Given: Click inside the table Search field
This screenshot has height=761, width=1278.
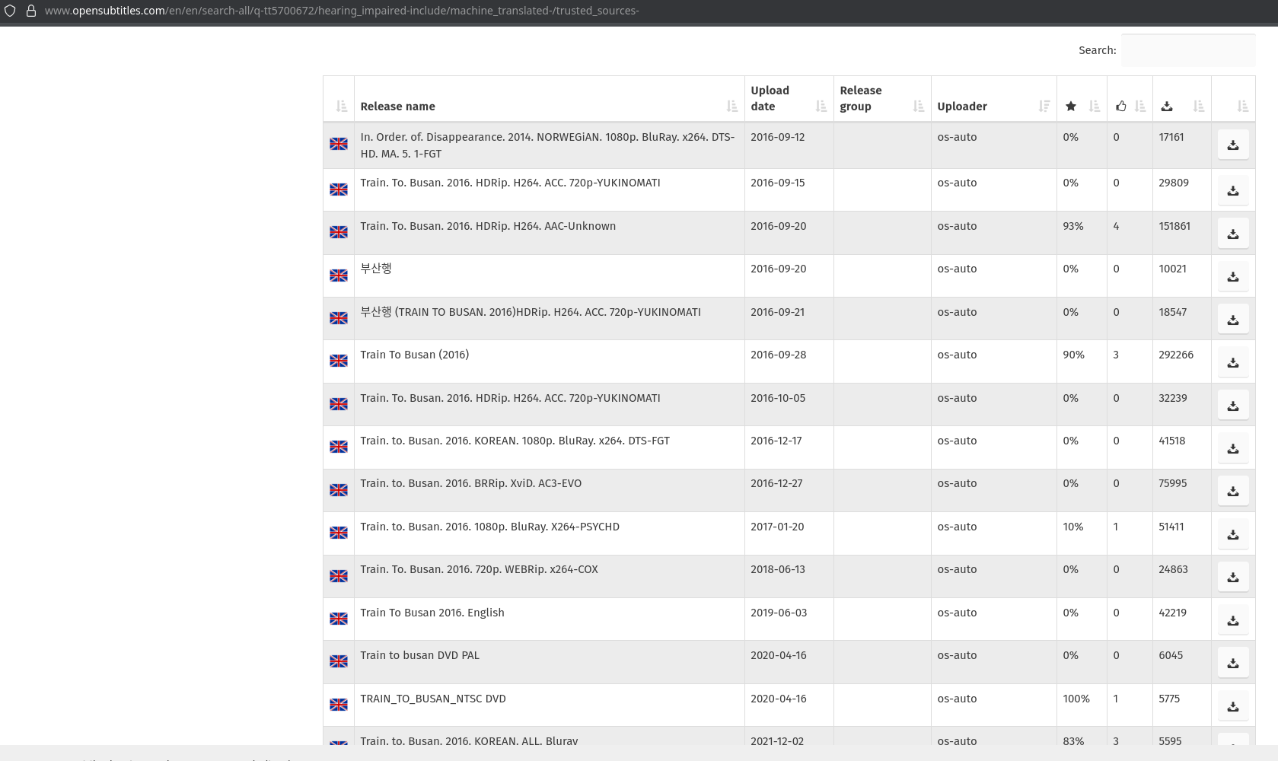Looking at the screenshot, I should pyautogui.click(x=1187, y=50).
